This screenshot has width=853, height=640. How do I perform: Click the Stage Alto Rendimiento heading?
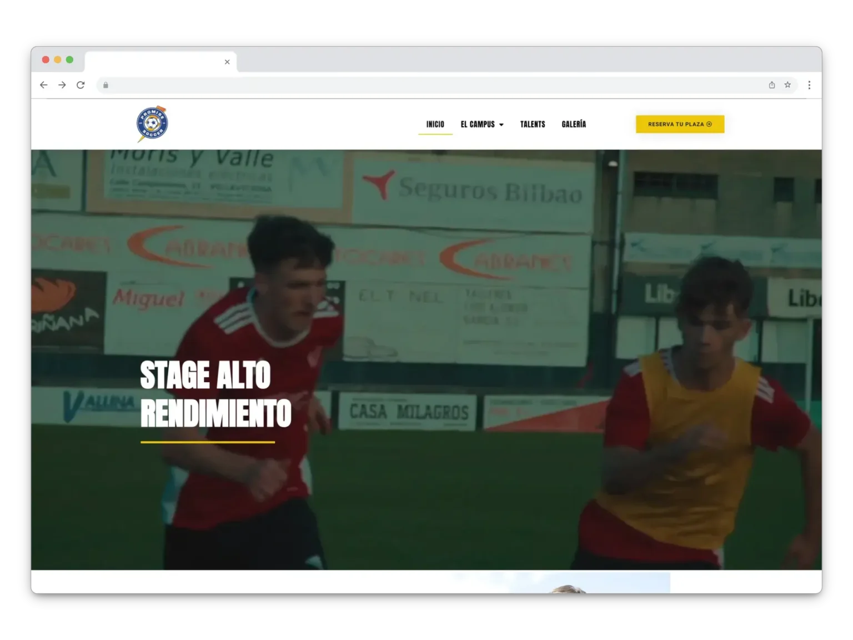tap(215, 394)
